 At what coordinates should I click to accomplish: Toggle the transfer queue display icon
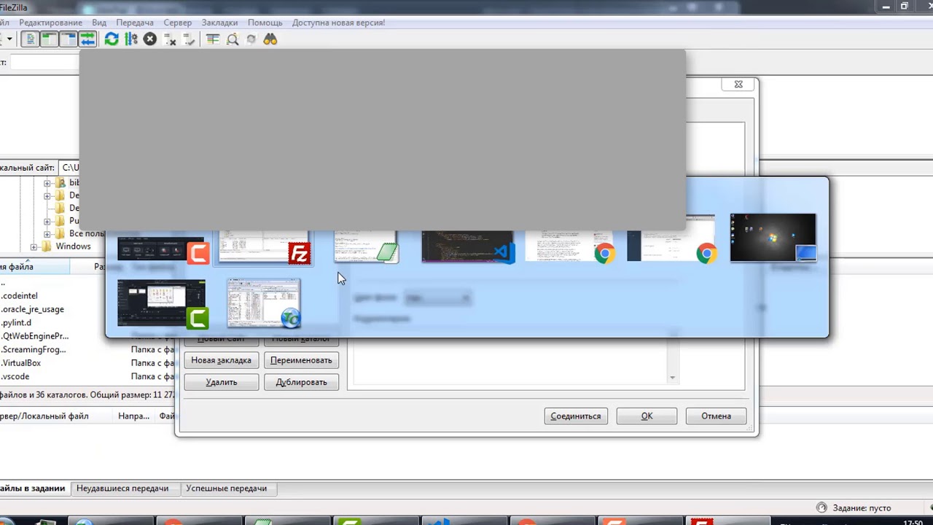(x=87, y=39)
